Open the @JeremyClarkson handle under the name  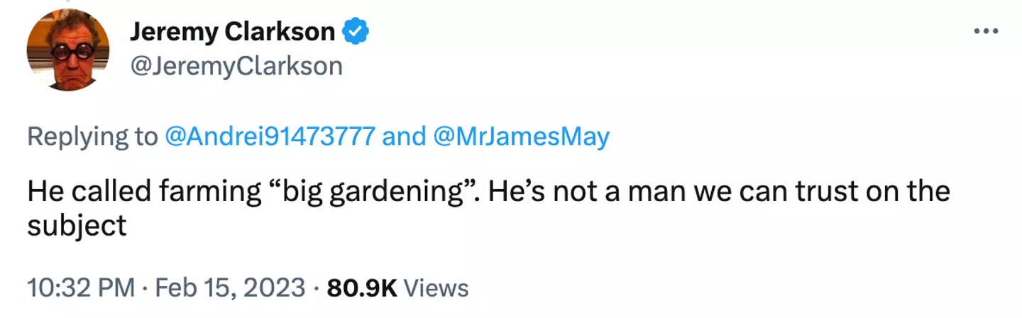[236, 66]
